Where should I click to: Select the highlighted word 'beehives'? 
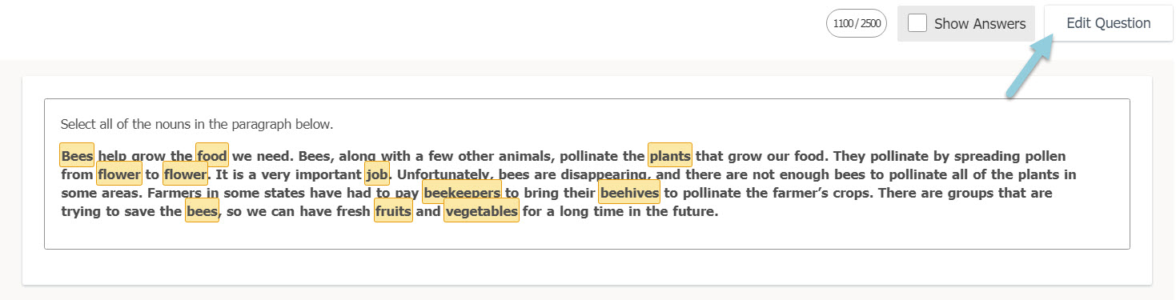point(629,193)
